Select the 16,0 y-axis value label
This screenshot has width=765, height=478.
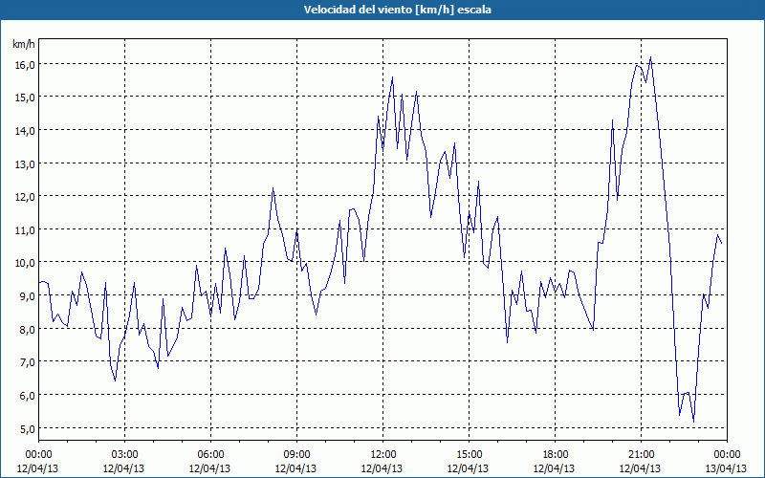24,64
